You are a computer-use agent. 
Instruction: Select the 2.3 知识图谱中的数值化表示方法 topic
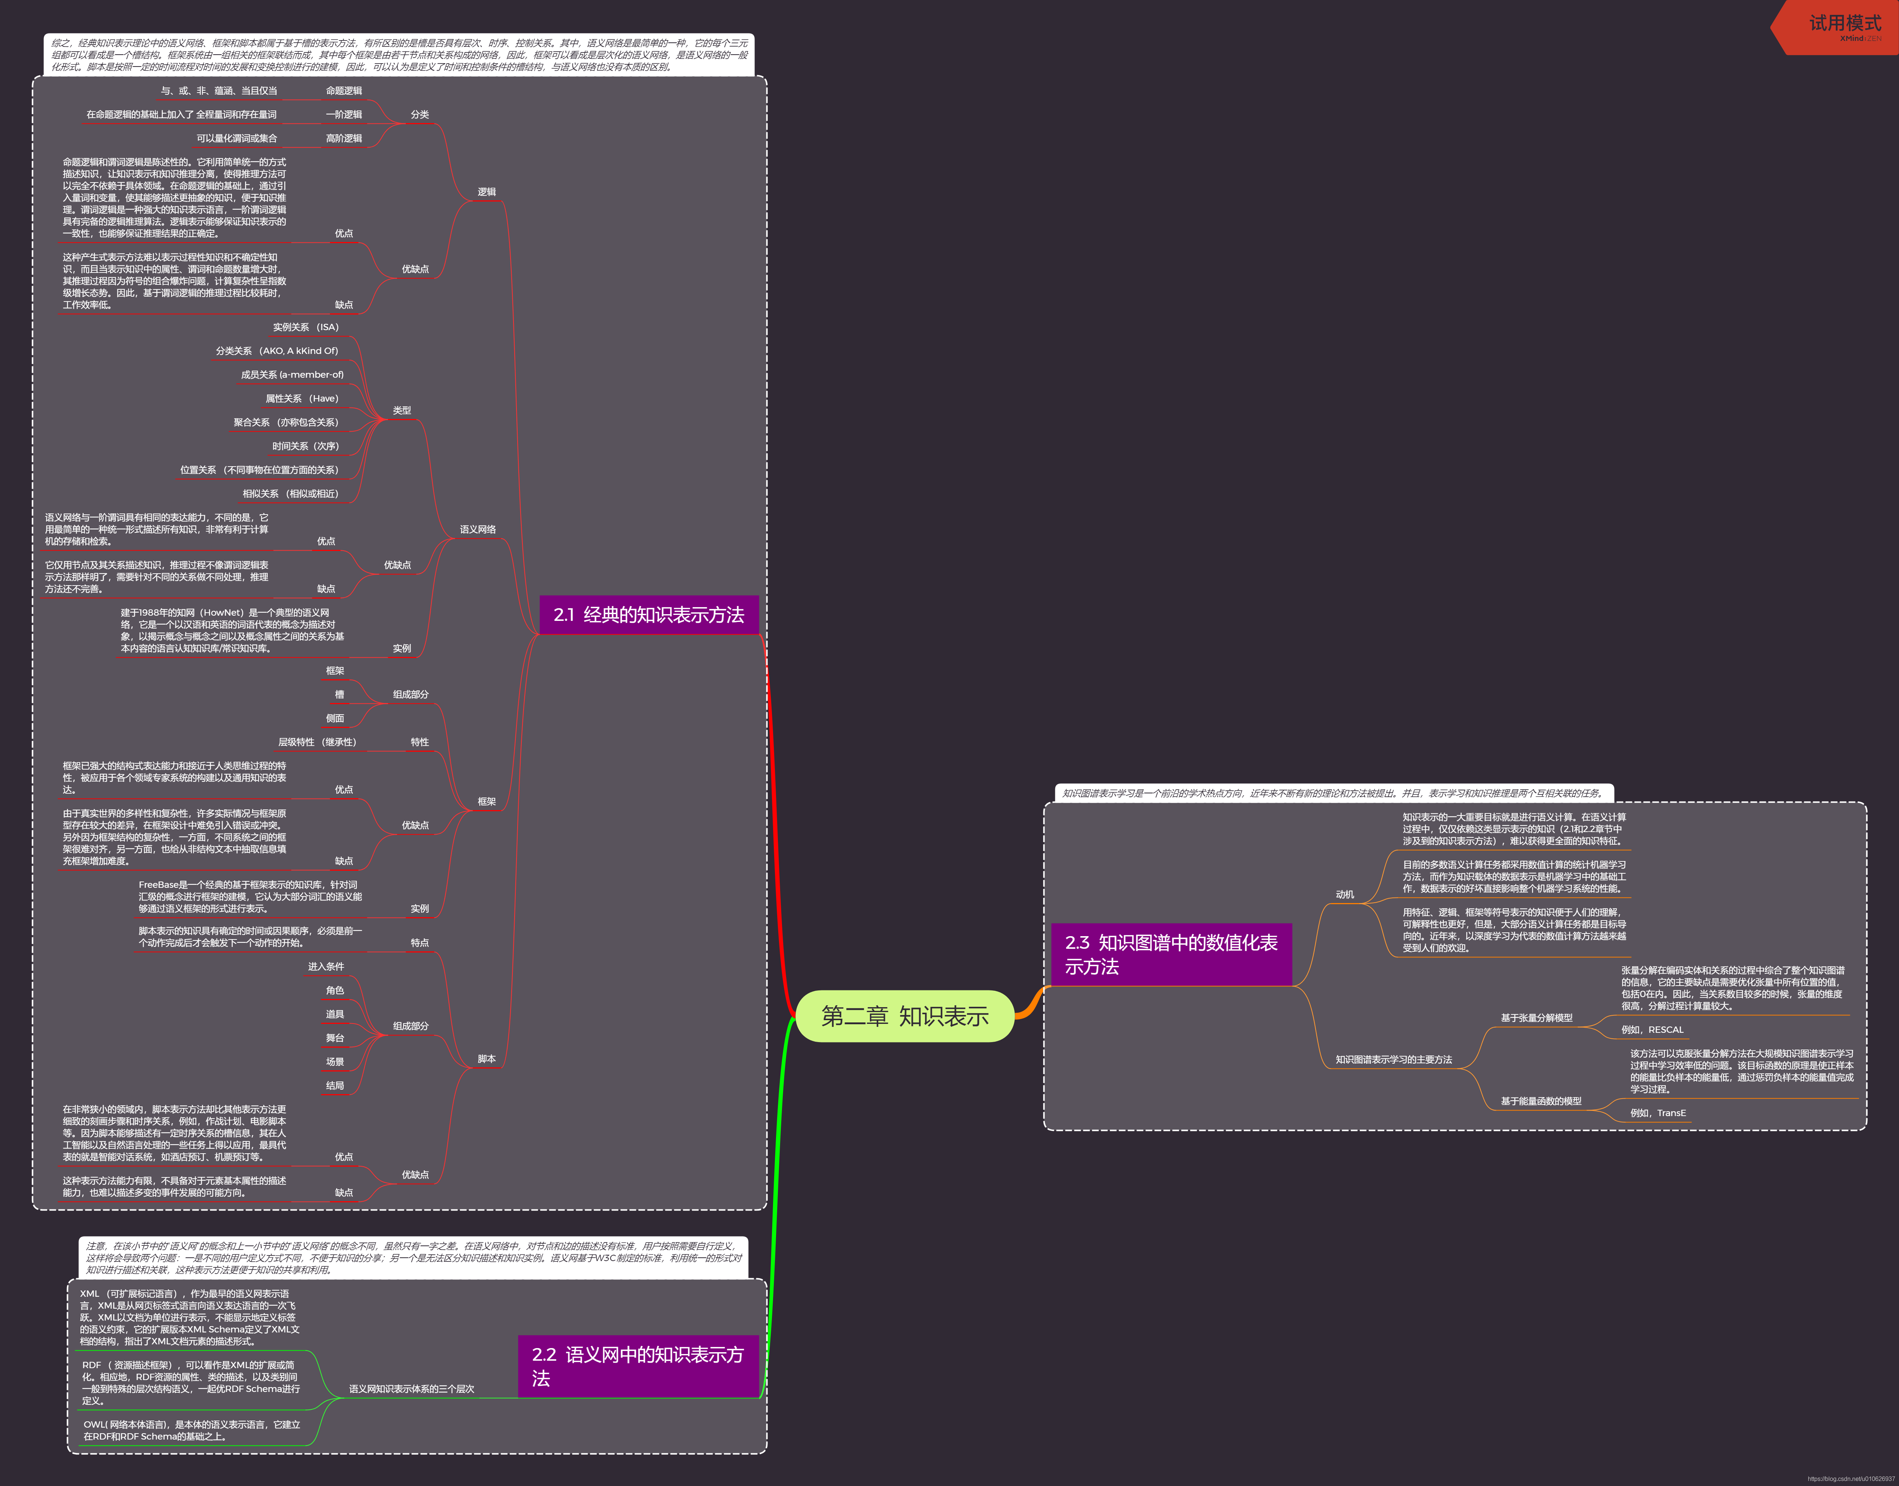[1171, 954]
